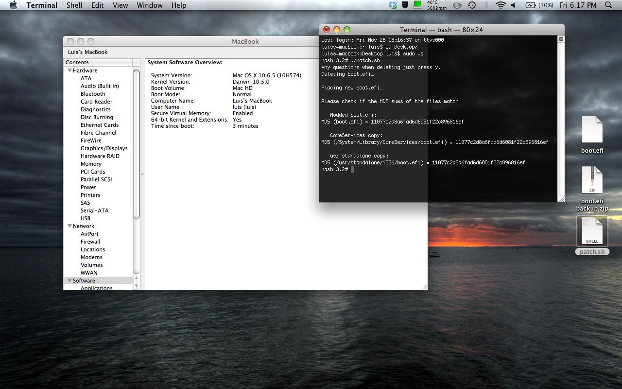Select USB item

coord(86,218)
